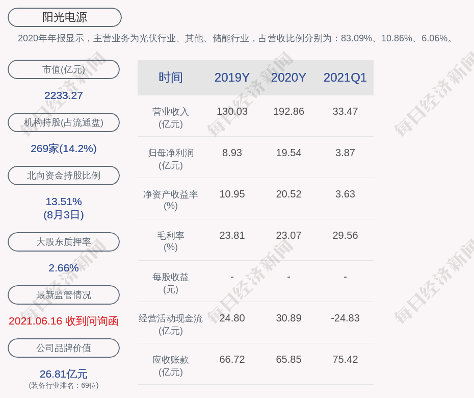Select the 66.72 receivables cell
474x398 pixels.
click(x=232, y=360)
